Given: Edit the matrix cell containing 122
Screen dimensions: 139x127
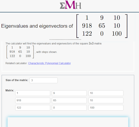Looking at the screenshot, I should tap(33, 108).
